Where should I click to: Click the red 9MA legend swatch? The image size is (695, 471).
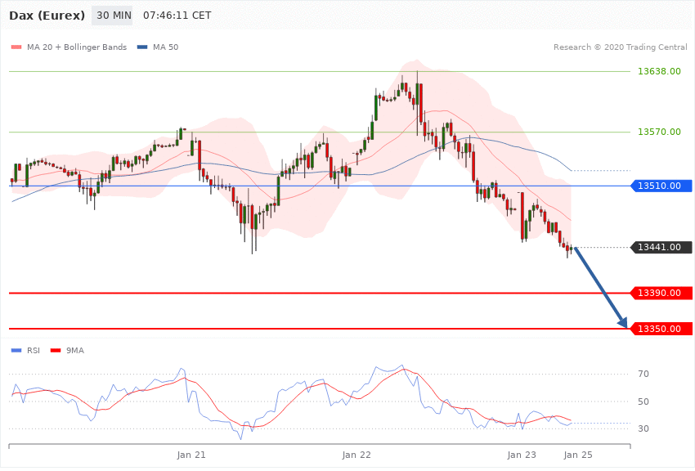(56, 351)
